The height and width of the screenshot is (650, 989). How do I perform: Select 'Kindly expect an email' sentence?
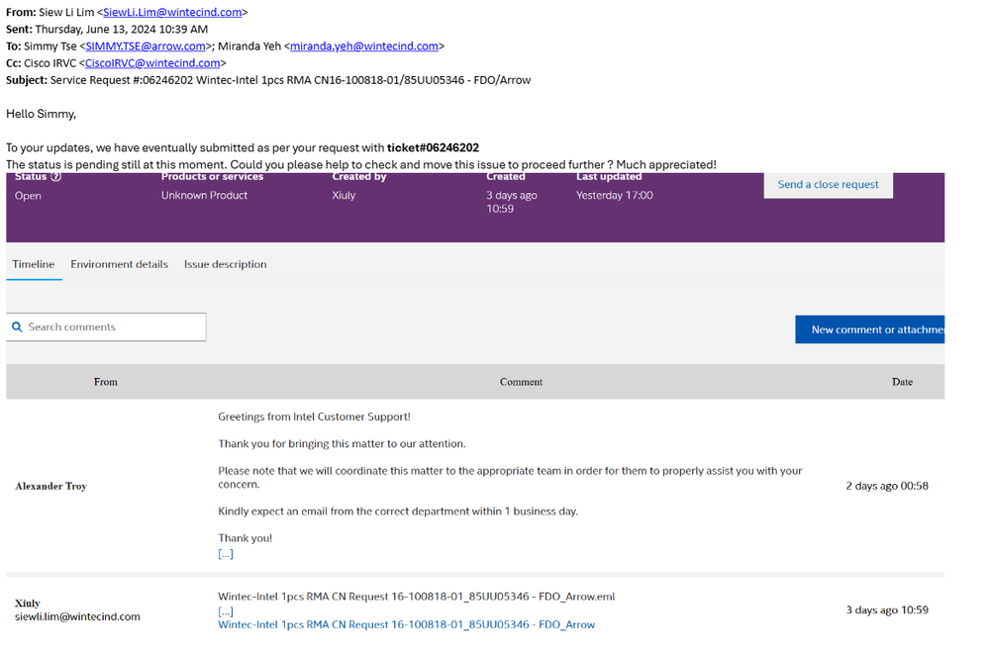398,511
